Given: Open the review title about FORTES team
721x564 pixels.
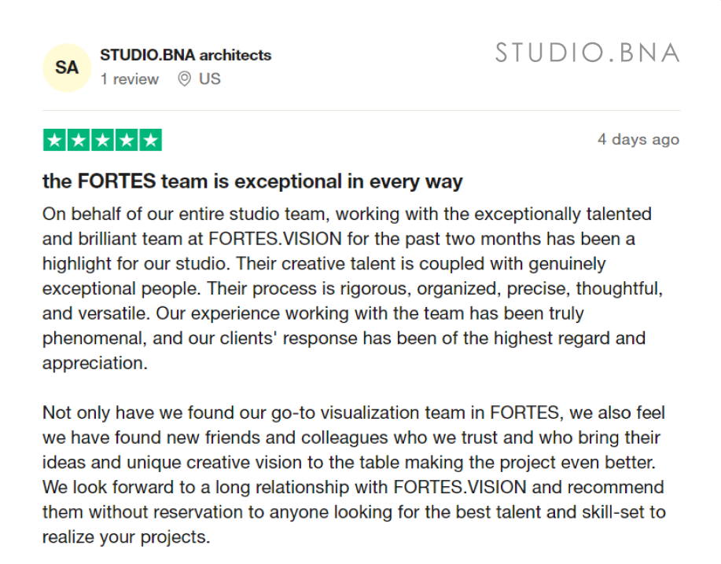Looking at the screenshot, I should pyautogui.click(x=252, y=182).
